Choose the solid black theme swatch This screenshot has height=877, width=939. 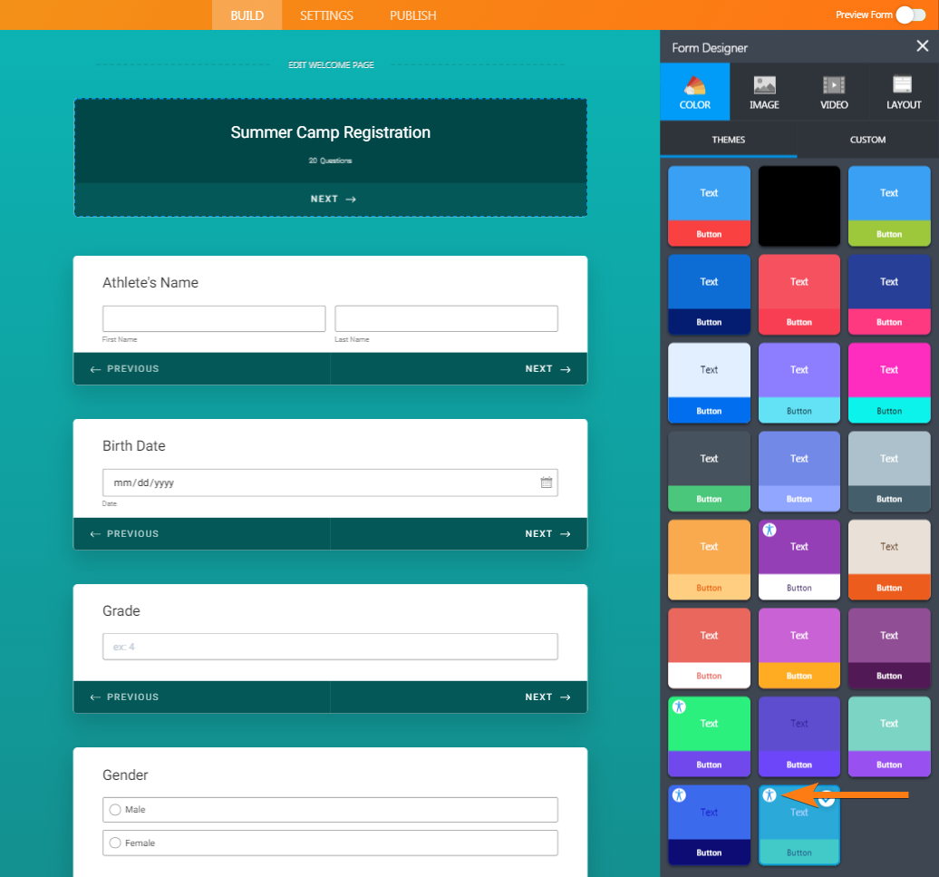pyautogui.click(x=799, y=206)
